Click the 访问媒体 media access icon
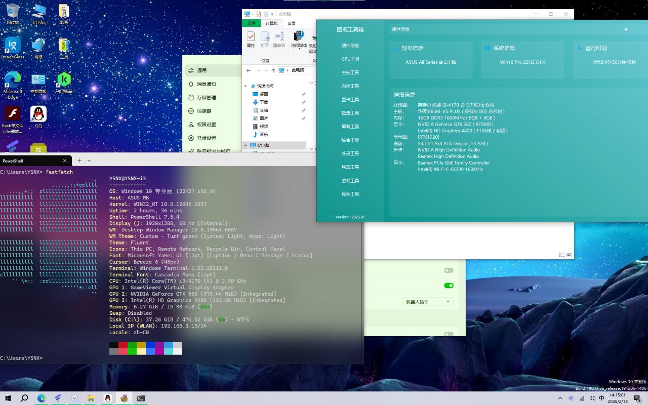648x405 pixels. [x=299, y=38]
